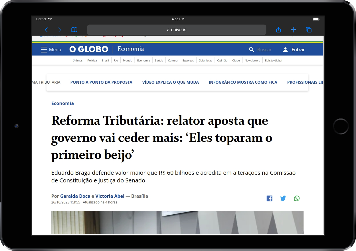Click 'VÍDEO EXPLICA O QUE MUDA' link
Image resolution: width=356 pixels, height=251 pixels.
[171, 82]
